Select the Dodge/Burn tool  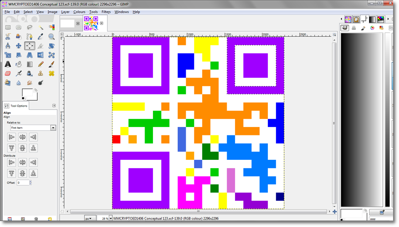click(41, 83)
